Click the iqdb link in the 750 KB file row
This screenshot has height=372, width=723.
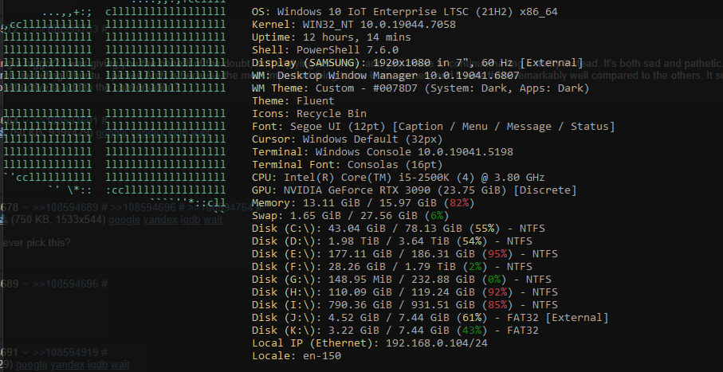[191, 221]
